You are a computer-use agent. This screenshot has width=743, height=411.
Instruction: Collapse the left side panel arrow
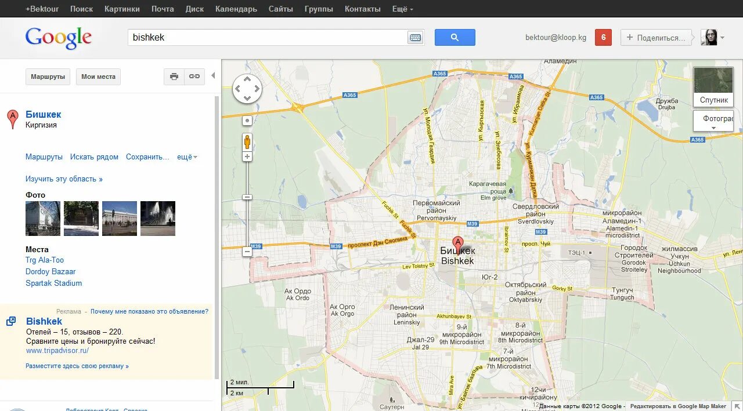click(213, 76)
